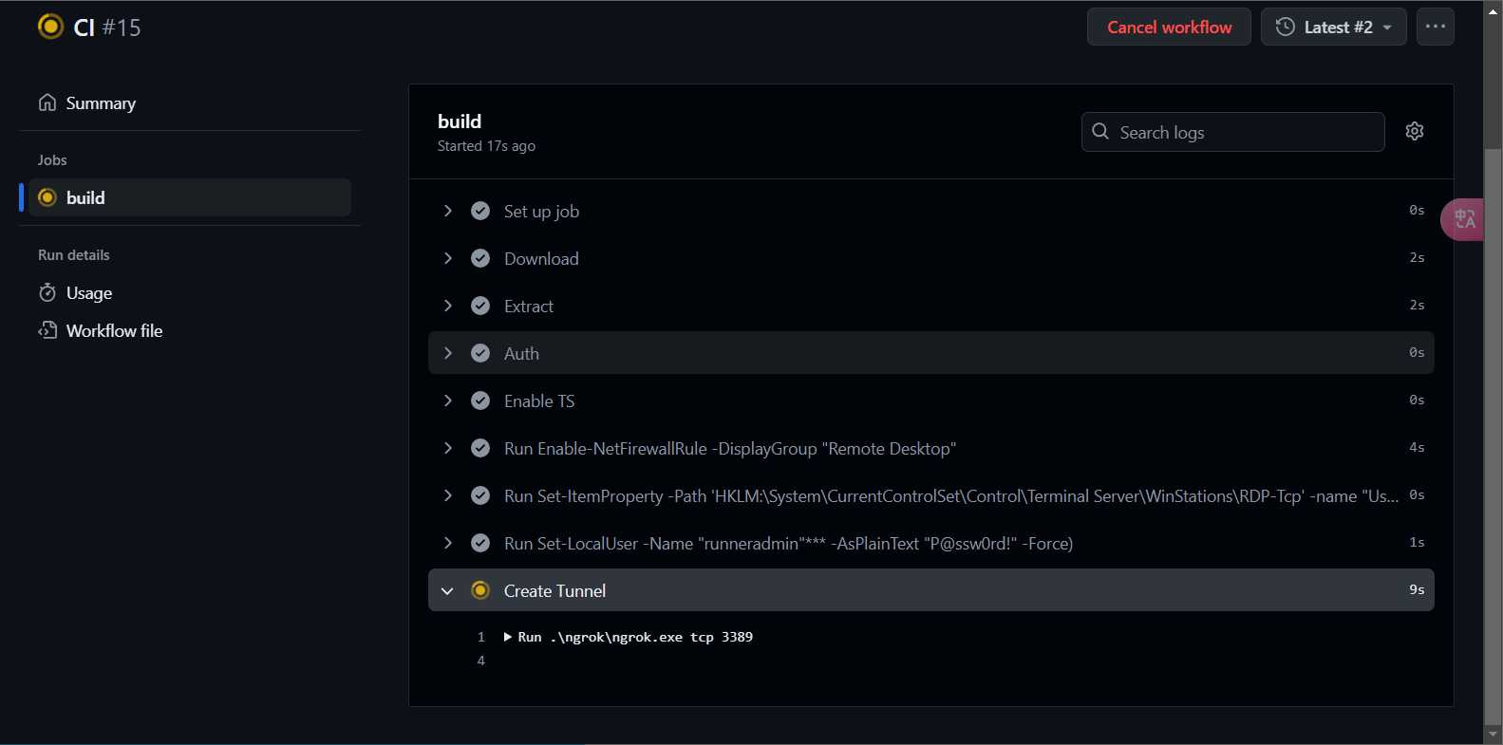Click the "Extract" step label
This screenshot has width=1503, height=745.
(x=529, y=306)
